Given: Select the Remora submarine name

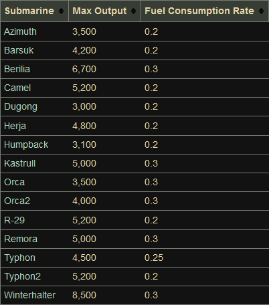Looking at the screenshot, I should [21, 239].
